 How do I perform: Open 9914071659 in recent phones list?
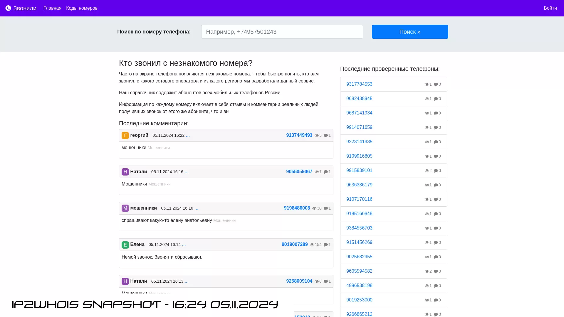tap(359, 127)
